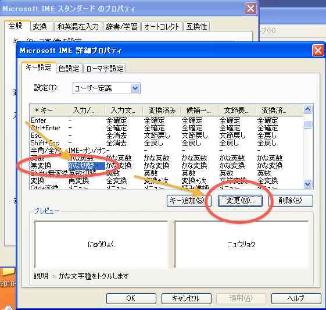Switch to the 色設定 tab

(x=69, y=68)
